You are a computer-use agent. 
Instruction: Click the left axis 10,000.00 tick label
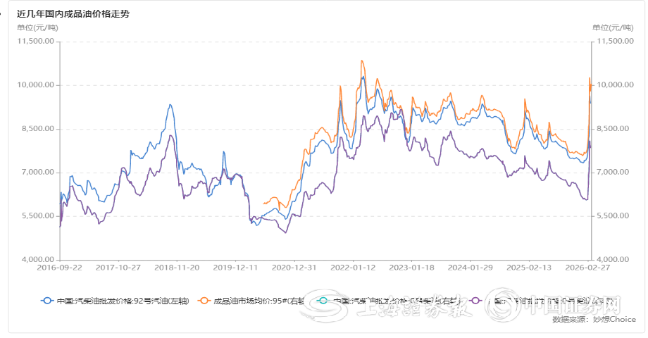pos(36,85)
